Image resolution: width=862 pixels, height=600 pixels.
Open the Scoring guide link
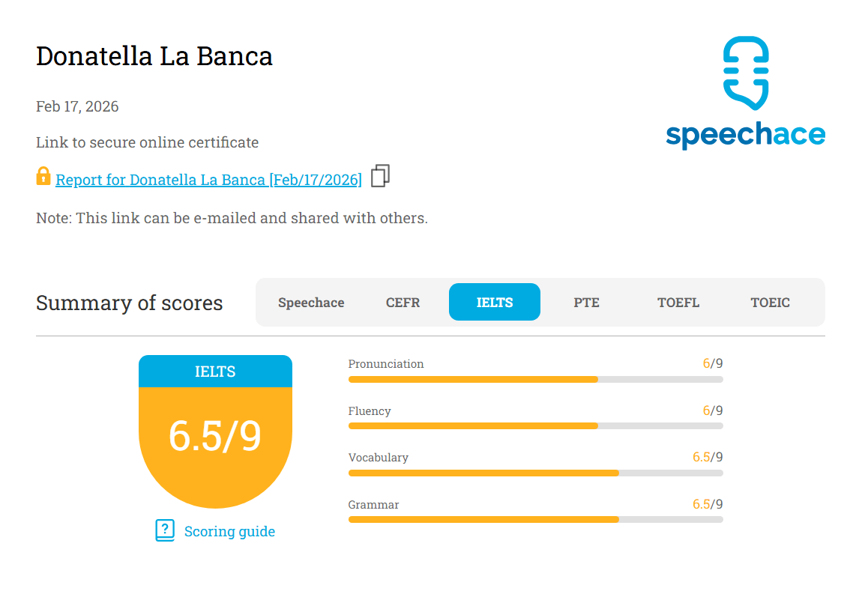229,532
